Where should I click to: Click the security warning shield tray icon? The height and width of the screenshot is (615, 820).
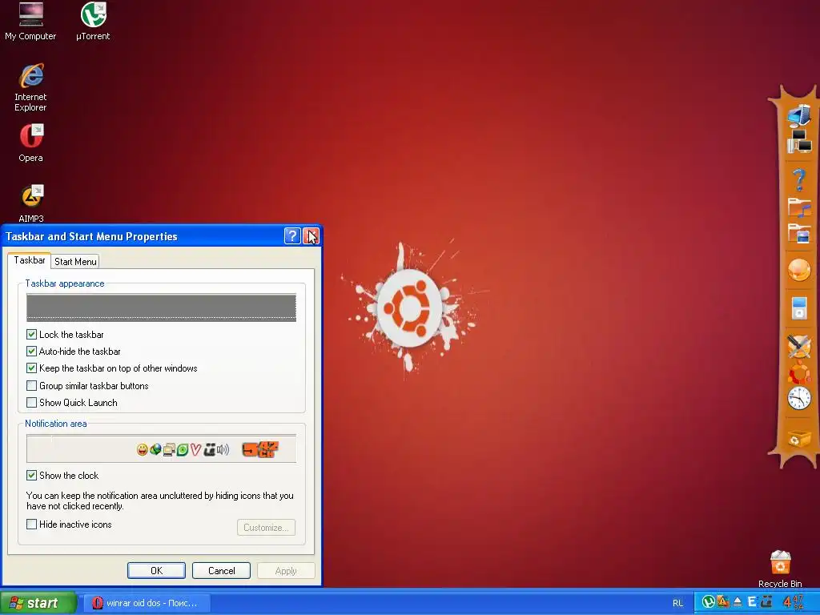(x=723, y=602)
